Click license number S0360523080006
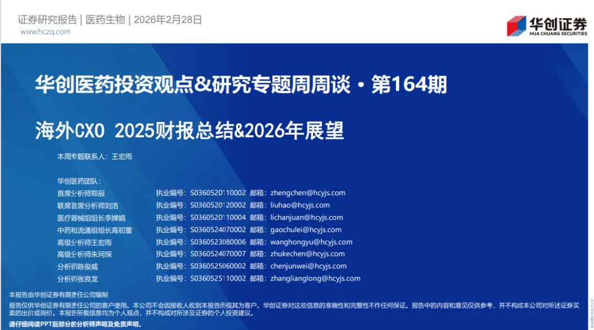594x330 pixels. (218, 241)
